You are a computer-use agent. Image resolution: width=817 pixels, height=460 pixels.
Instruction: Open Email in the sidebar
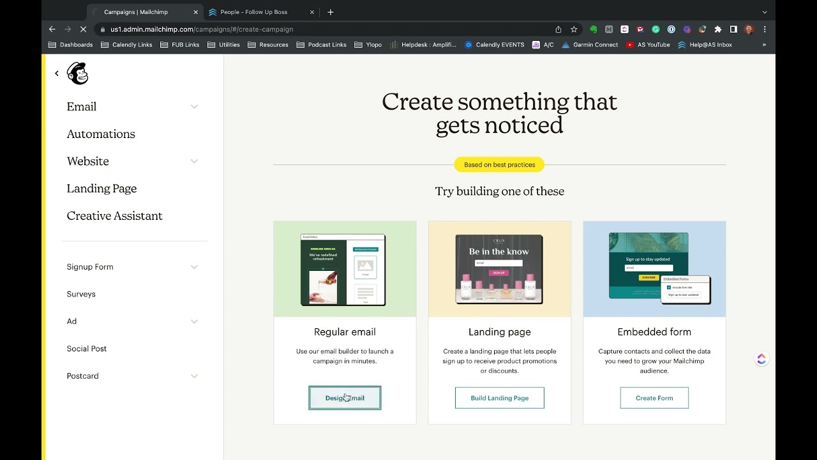[82, 107]
